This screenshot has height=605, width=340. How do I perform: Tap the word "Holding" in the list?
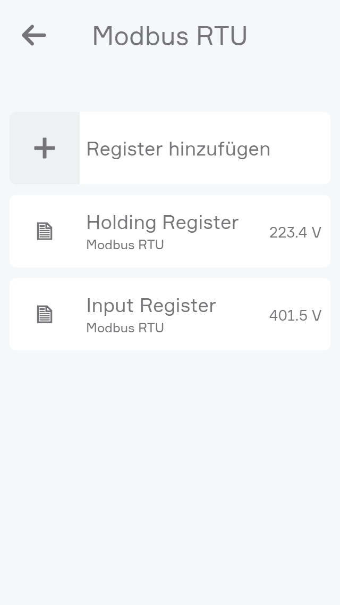pos(121,222)
